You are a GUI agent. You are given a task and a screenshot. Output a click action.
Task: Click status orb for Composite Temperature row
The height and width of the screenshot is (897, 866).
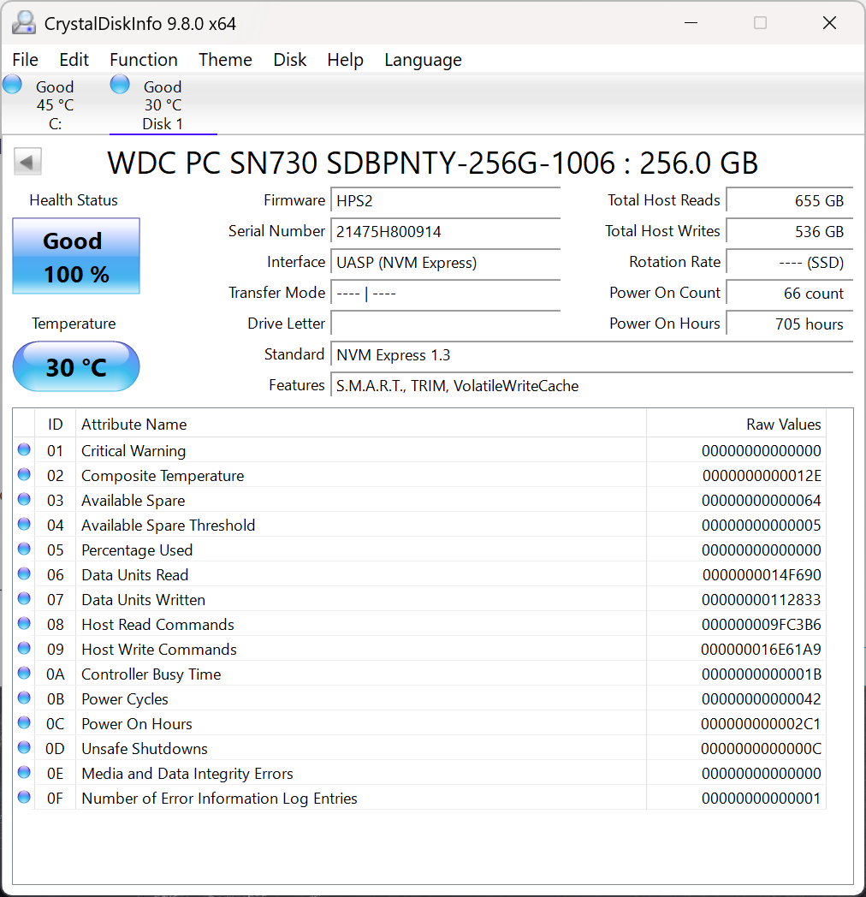click(24, 474)
